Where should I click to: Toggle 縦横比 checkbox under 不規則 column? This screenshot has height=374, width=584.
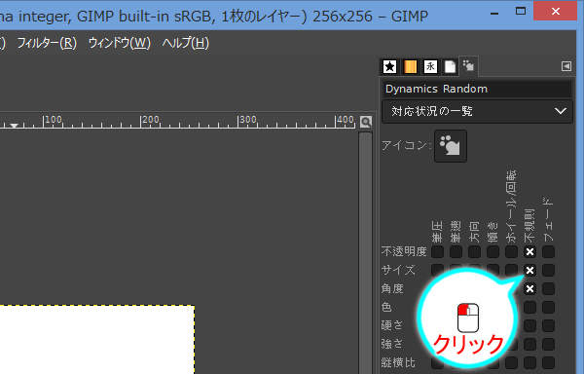(x=529, y=362)
